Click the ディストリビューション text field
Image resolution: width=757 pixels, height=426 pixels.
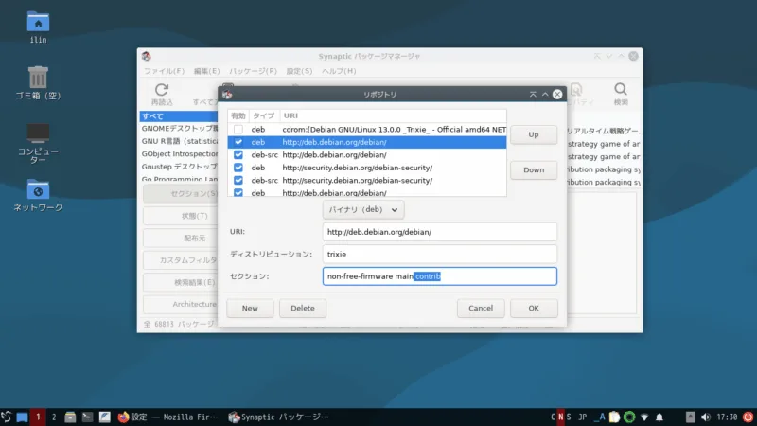coord(439,254)
